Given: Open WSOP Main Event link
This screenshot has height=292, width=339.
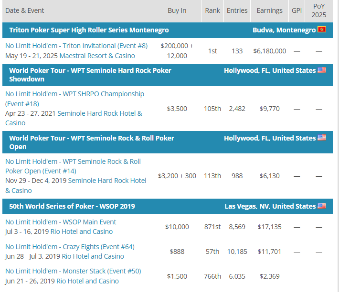Looking at the screenshot, I should [x=61, y=222].
